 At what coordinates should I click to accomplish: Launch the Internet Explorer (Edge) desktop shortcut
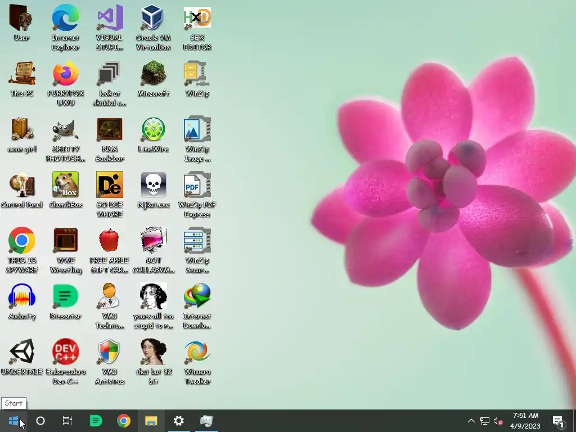[x=65, y=17]
